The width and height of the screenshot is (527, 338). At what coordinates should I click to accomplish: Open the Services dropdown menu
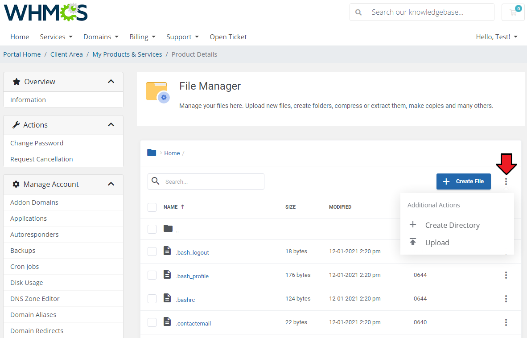point(56,37)
